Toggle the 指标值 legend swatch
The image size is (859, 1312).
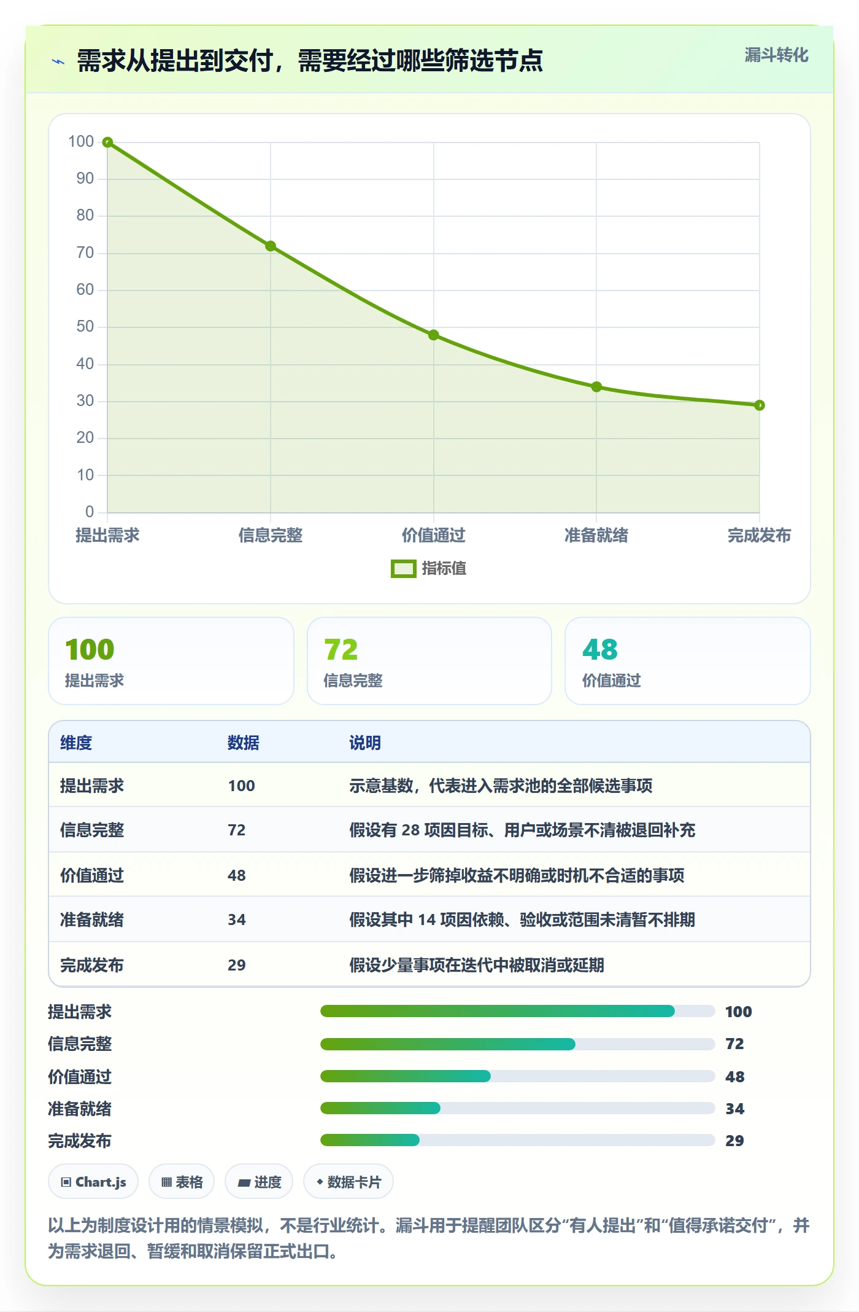(404, 569)
